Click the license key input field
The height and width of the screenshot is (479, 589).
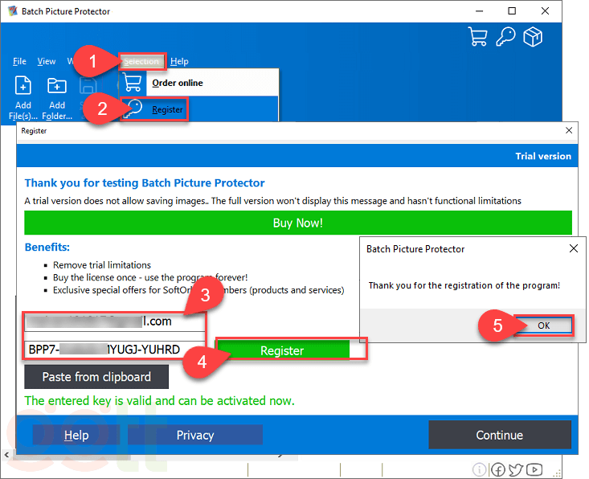click(114, 350)
